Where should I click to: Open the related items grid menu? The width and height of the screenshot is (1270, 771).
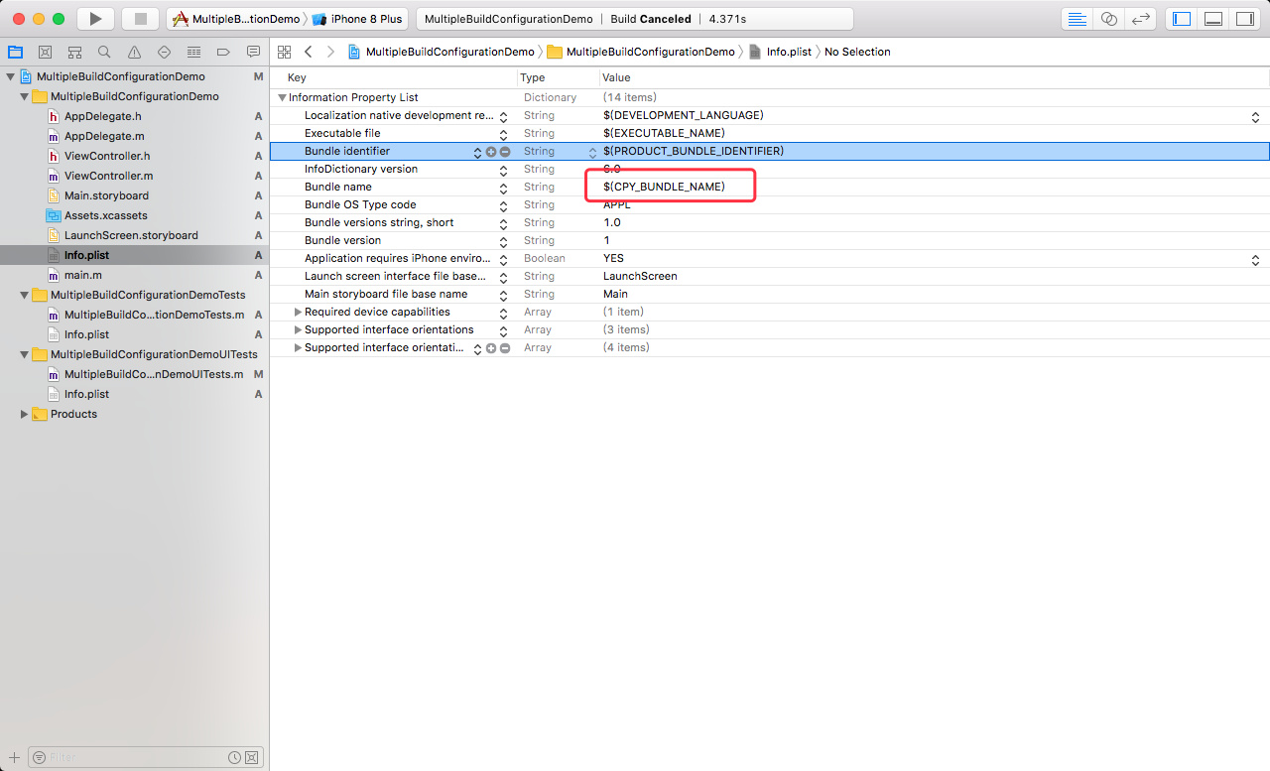(x=285, y=52)
